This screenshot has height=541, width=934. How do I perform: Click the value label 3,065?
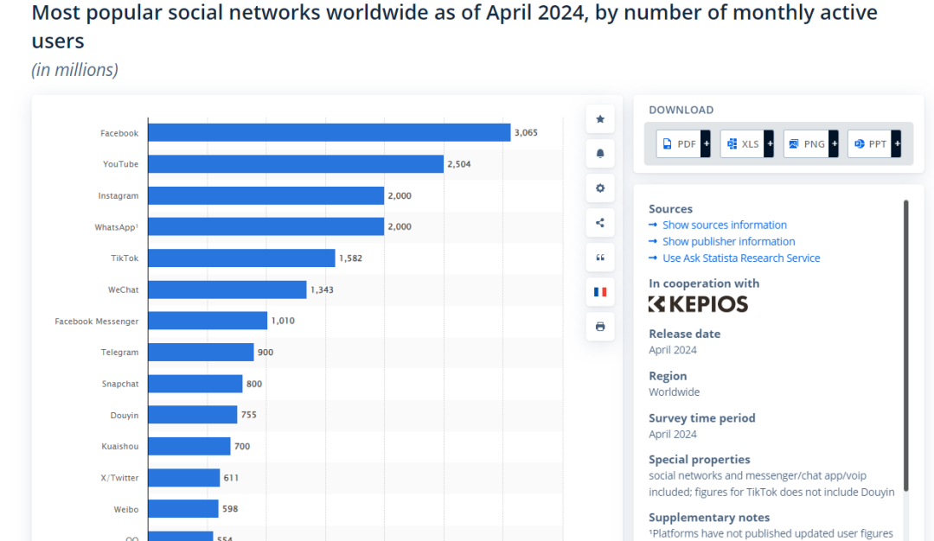[526, 133]
